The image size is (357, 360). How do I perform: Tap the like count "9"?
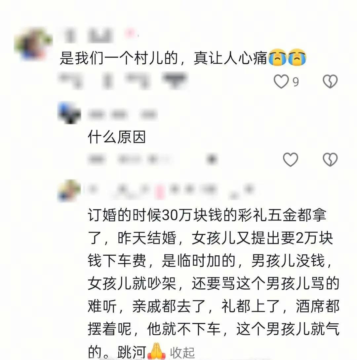[x=296, y=82]
